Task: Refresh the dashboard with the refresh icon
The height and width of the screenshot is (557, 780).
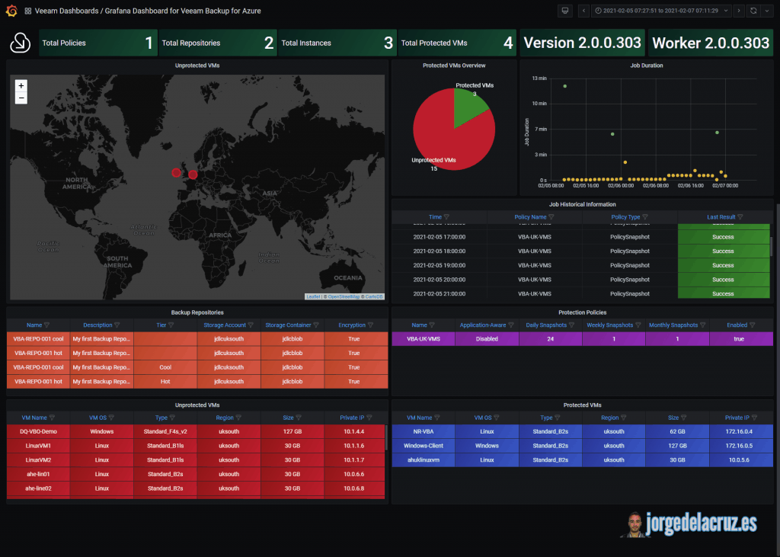Action: pyautogui.click(x=753, y=11)
